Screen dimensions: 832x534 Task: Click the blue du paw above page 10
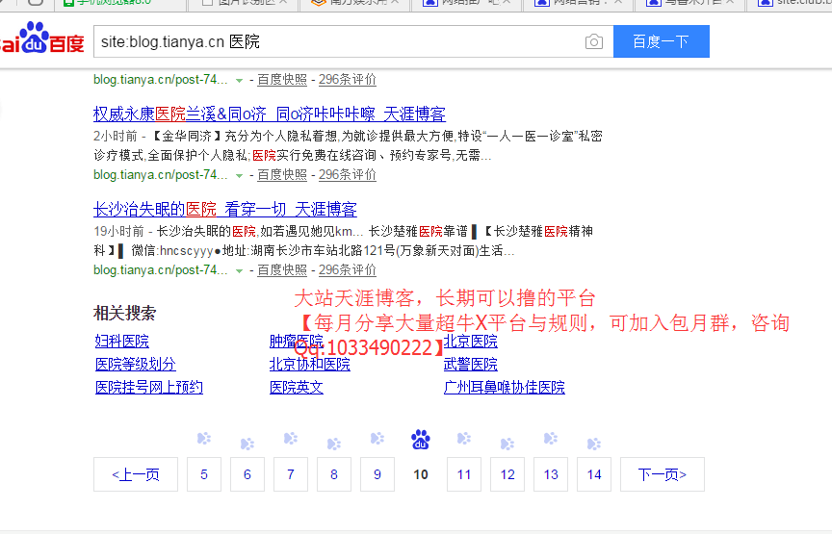coord(420,440)
